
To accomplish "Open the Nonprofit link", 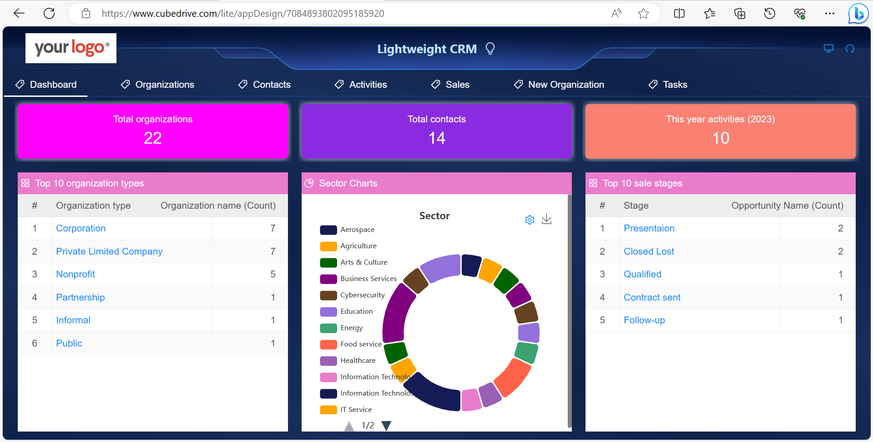I will 76,274.
